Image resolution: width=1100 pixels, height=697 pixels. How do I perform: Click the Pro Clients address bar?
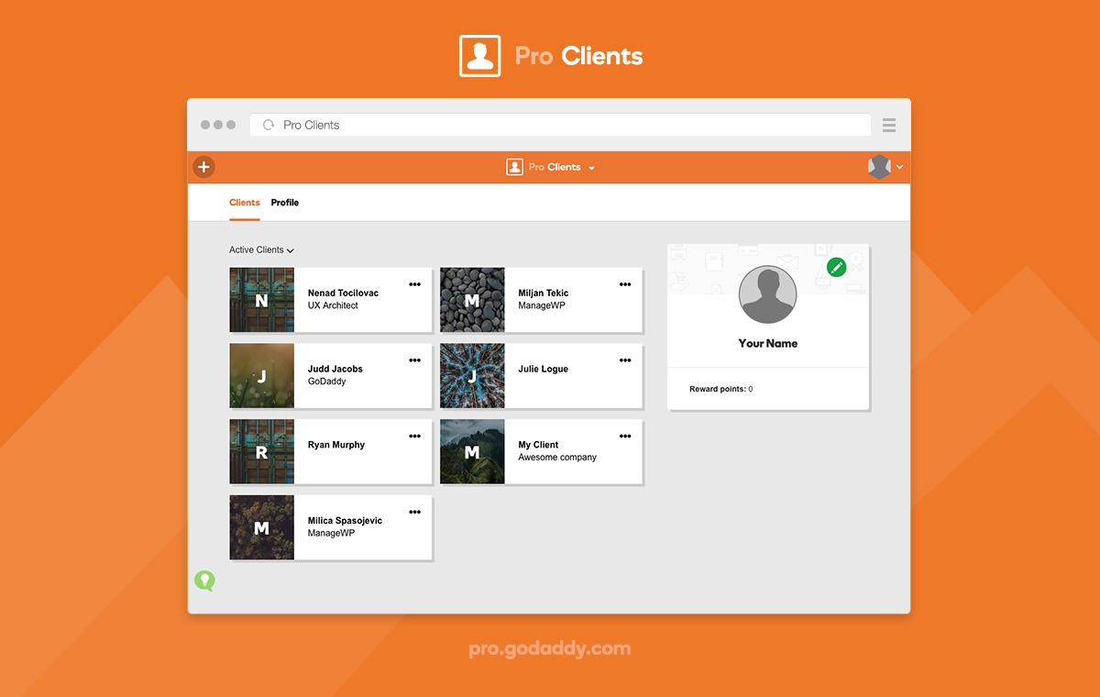(x=559, y=125)
